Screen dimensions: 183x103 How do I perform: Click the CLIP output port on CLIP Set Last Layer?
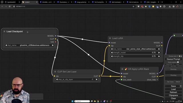[99, 76]
